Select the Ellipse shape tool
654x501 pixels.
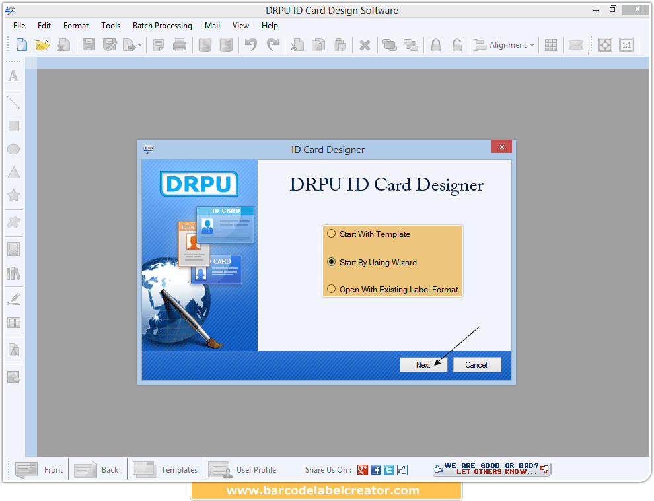point(14,149)
